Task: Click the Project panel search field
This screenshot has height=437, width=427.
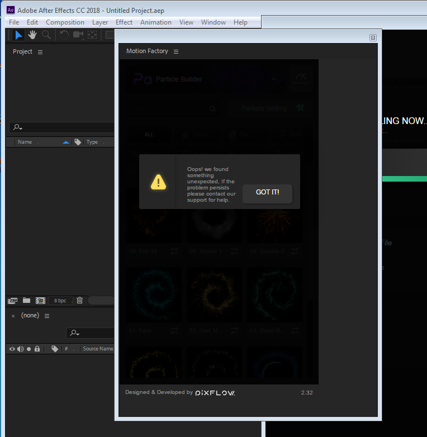Action: pyautogui.click(x=62, y=127)
